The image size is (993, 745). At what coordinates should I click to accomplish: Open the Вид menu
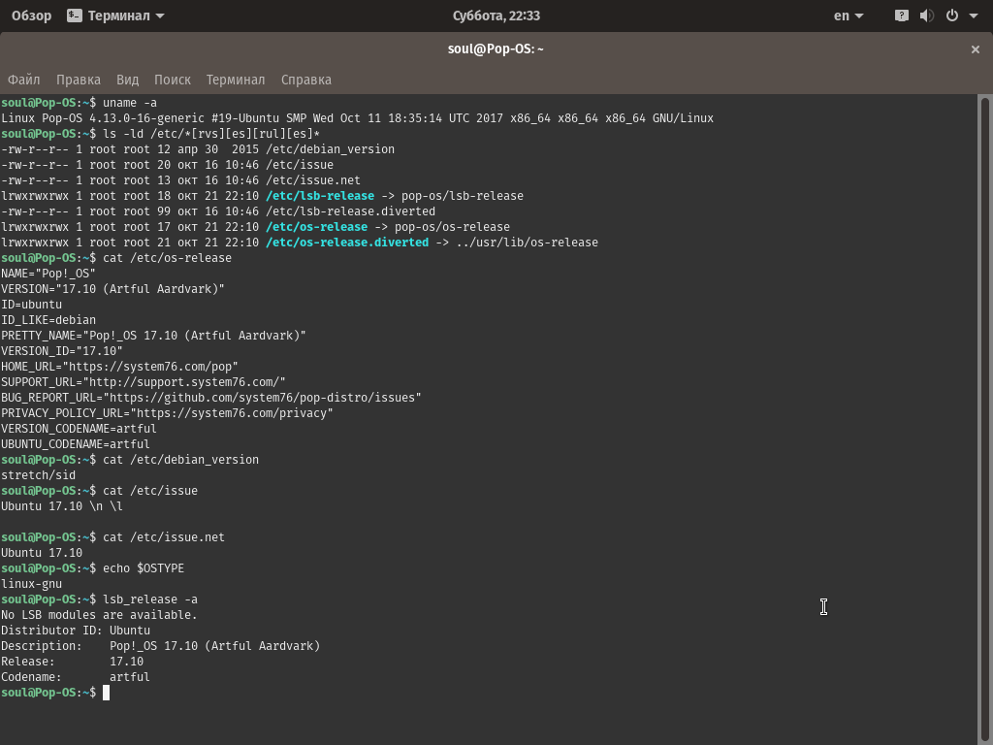click(127, 80)
